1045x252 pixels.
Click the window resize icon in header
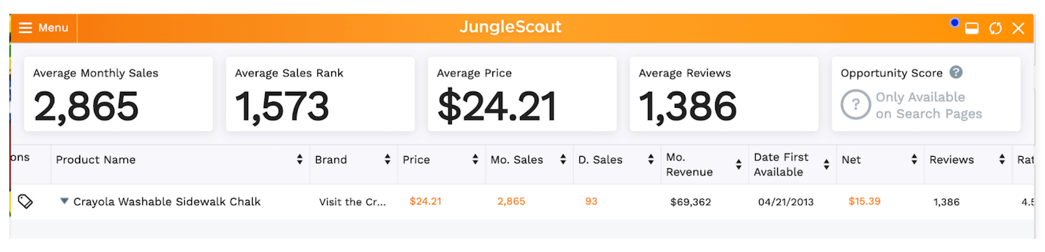coord(972,28)
